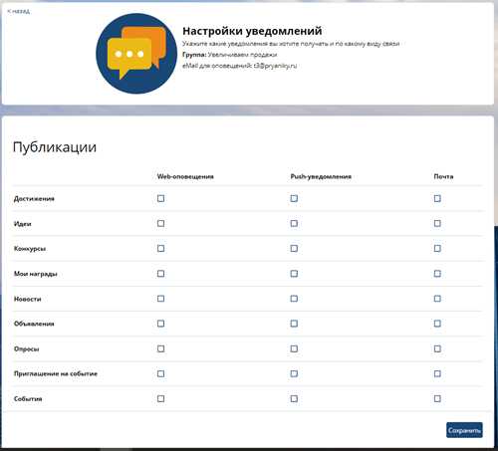Check Web-оповещения for Приглашение на событие

pyautogui.click(x=160, y=373)
